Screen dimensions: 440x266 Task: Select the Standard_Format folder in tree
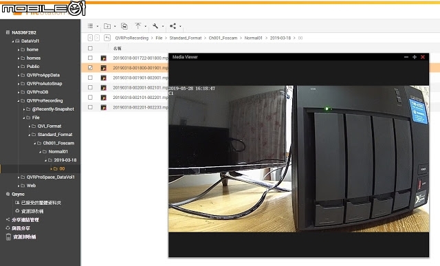pos(55,135)
